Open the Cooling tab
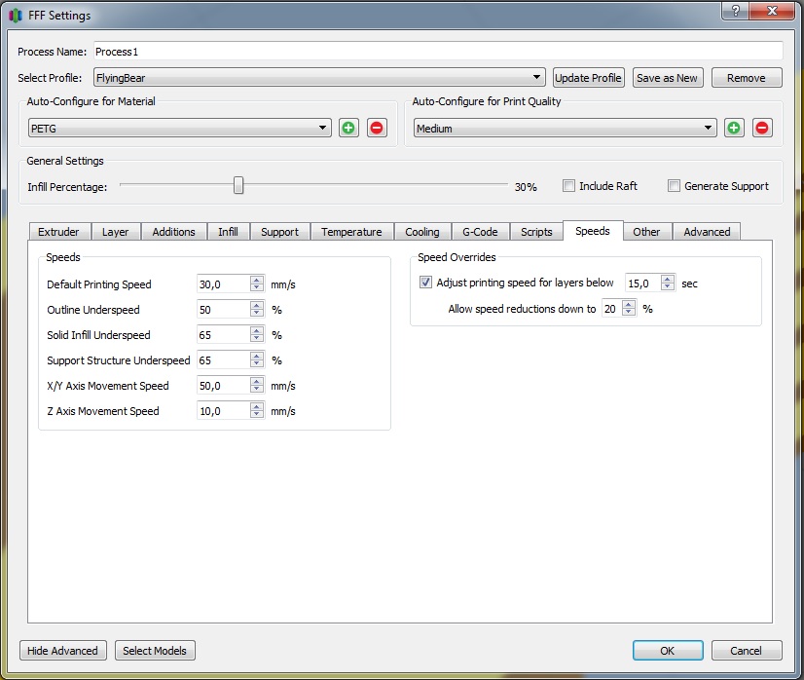Viewport: 804px width, 680px height. click(x=422, y=232)
